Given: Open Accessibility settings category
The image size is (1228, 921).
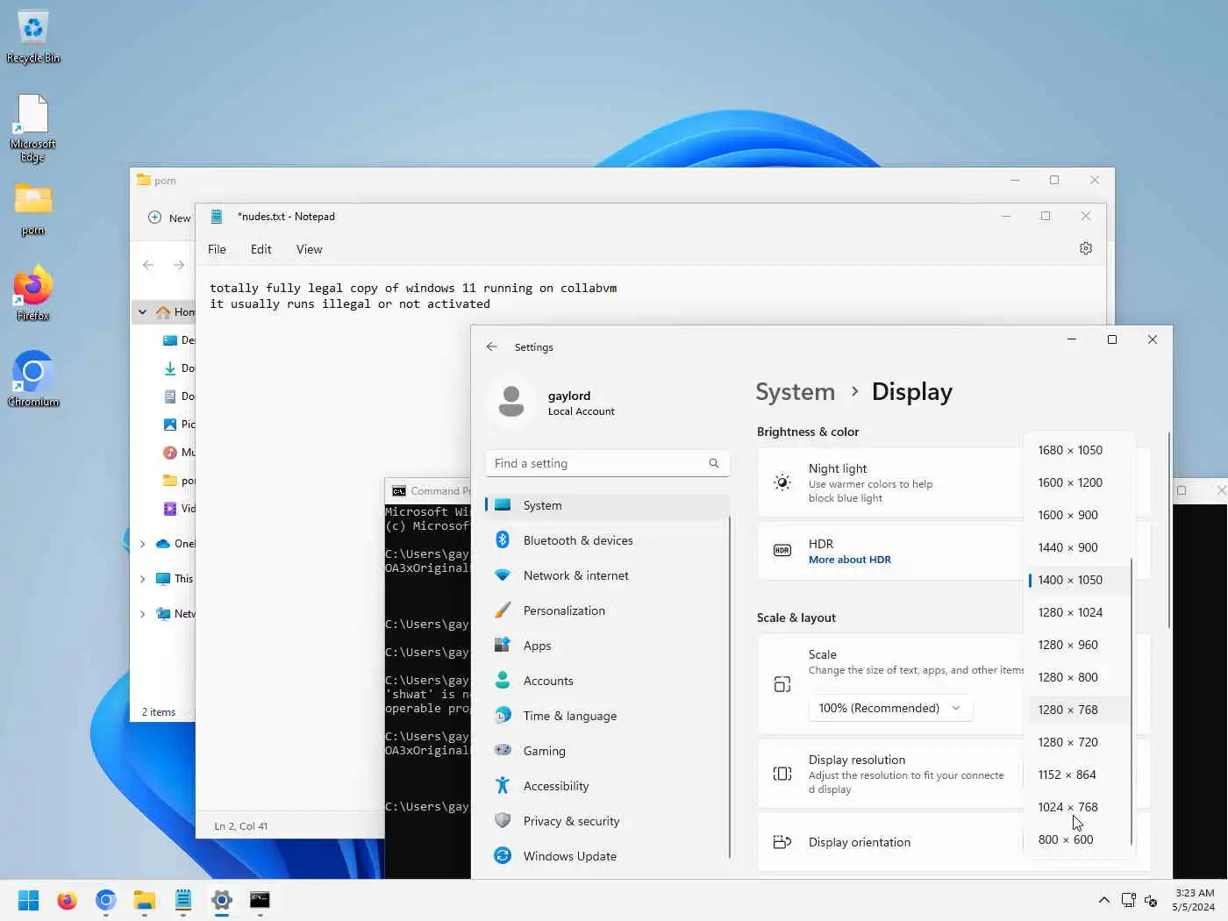Looking at the screenshot, I should click(607, 786).
